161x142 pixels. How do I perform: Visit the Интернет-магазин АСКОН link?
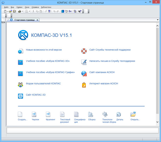pos(104,84)
